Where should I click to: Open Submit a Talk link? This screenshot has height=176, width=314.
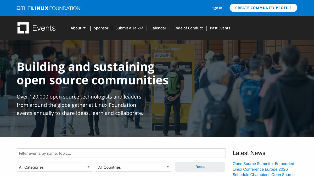click(129, 28)
